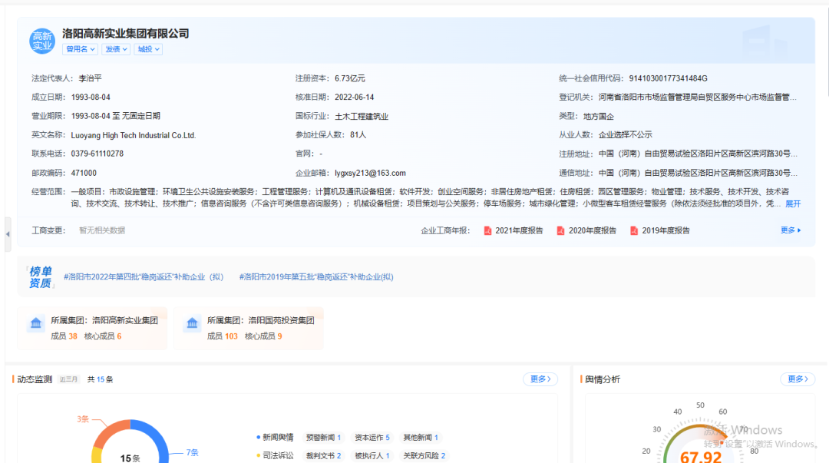Open the 2019年度报告 link
The width and height of the screenshot is (829, 463).
666,230
